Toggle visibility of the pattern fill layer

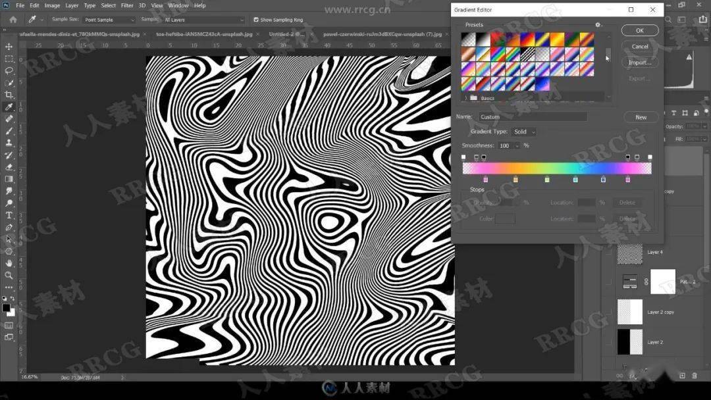click(x=608, y=282)
